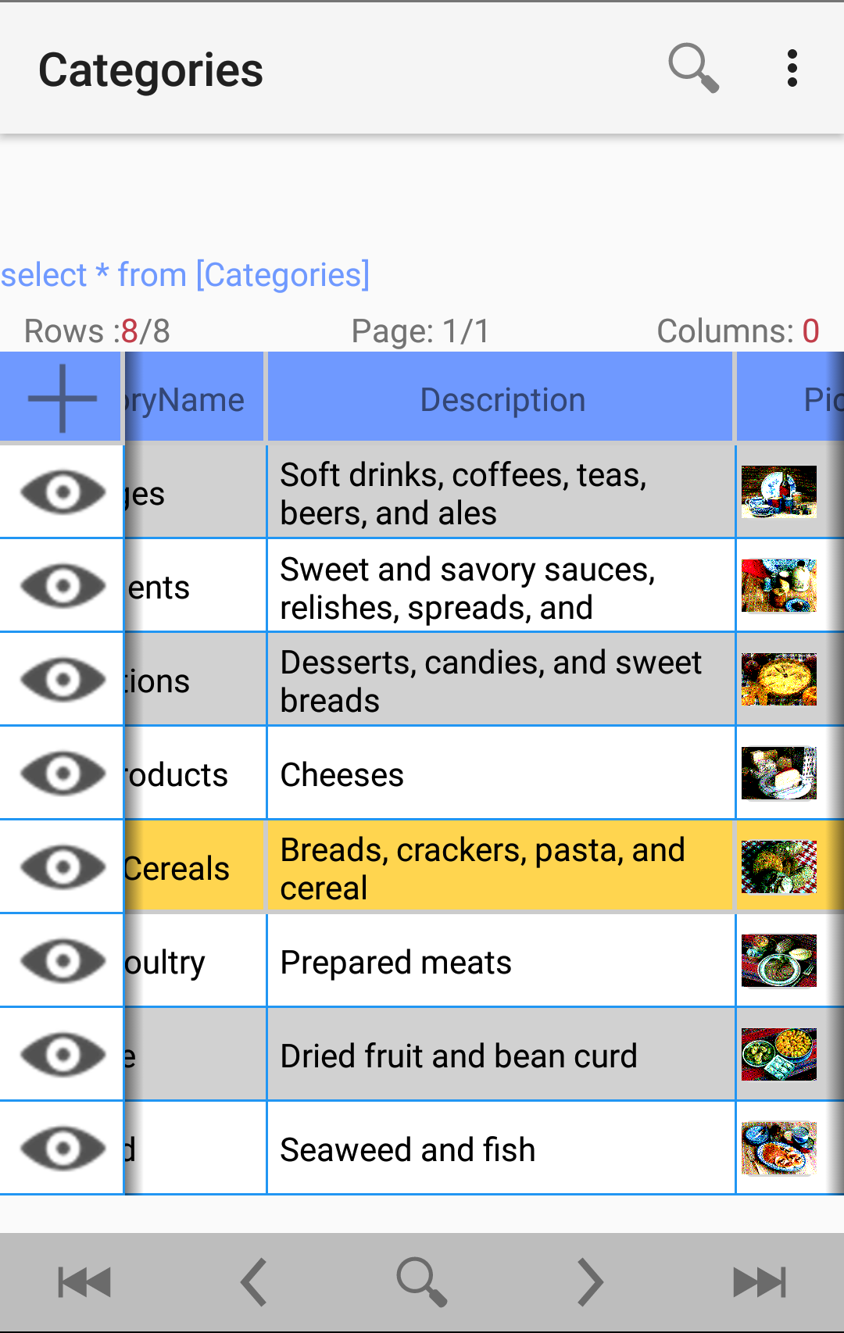The image size is (844, 1333).
Task: Open the search icon at the bottom bar
Action: click(421, 1280)
